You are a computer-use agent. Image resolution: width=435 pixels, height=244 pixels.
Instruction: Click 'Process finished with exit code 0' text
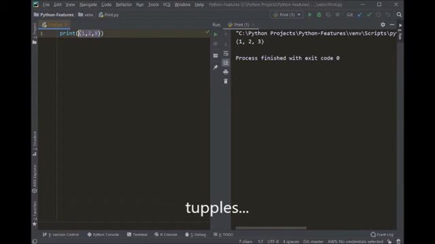click(x=288, y=58)
